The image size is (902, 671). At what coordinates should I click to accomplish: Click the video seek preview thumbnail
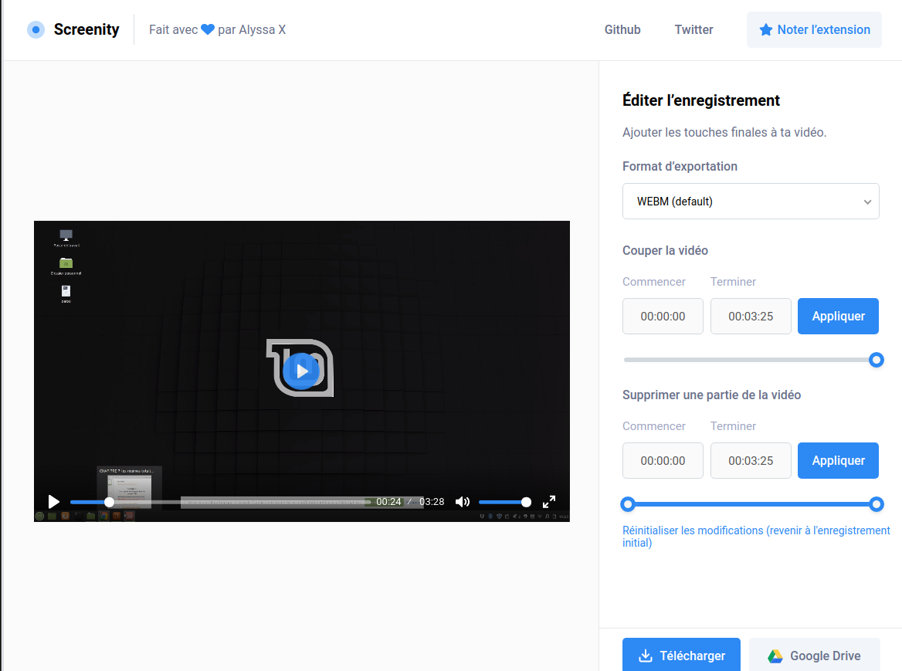click(130, 487)
